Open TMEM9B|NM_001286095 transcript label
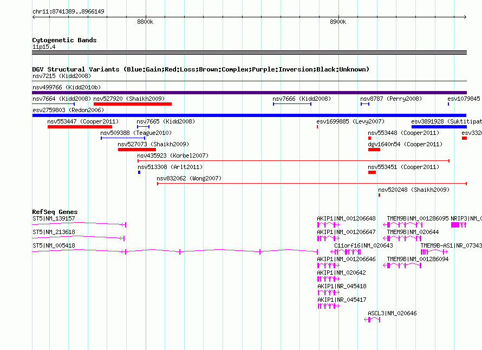The image size is (482, 350). pyautogui.click(x=418, y=218)
